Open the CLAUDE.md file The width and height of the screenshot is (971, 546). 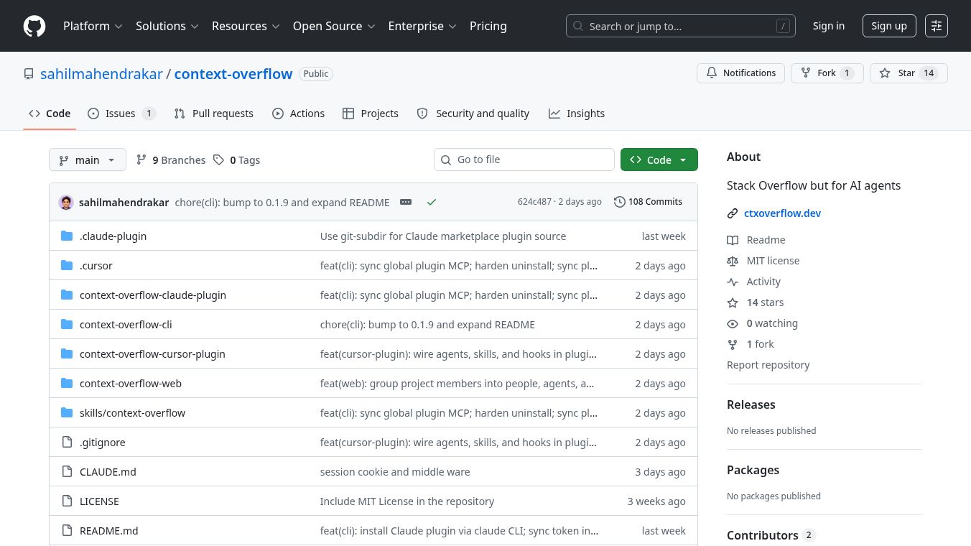coord(108,471)
